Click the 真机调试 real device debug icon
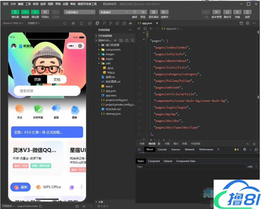 pos(154,12)
